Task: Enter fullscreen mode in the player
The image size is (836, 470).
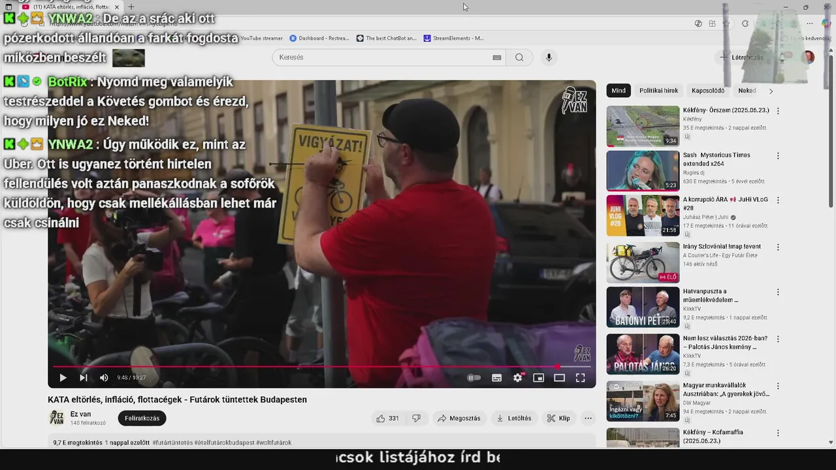Action: 580,377
